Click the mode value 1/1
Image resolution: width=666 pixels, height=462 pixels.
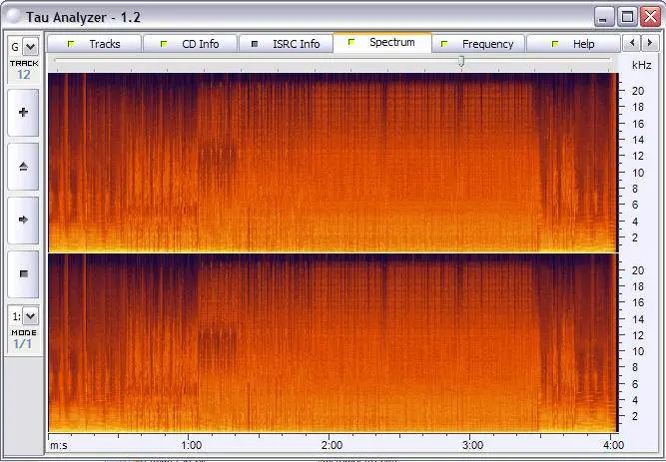[x=23, y=344]
